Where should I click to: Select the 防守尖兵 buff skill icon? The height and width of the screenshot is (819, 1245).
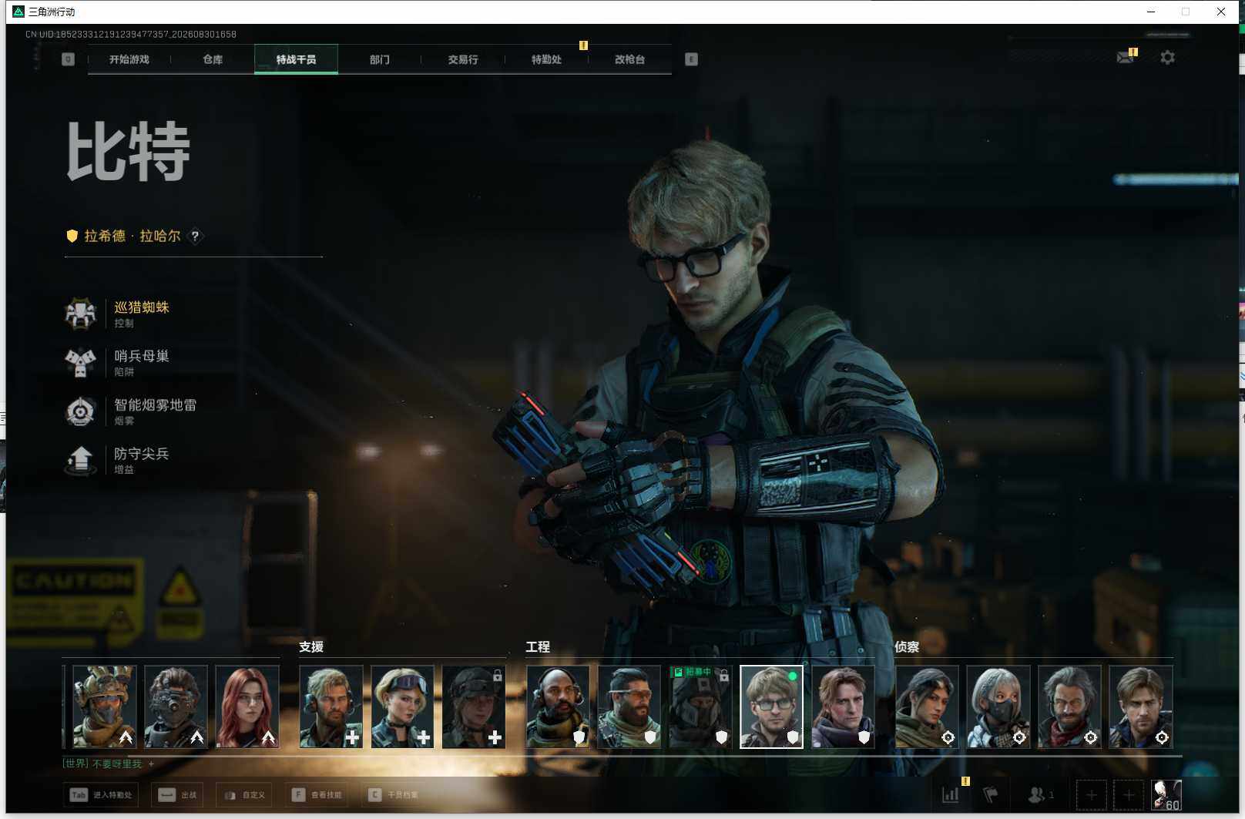click(80, 460)
